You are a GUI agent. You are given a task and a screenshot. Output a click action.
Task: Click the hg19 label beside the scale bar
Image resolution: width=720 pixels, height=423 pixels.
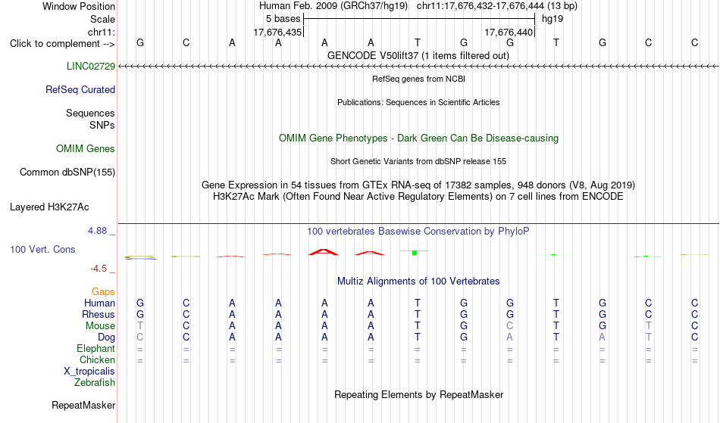(553, 19)
